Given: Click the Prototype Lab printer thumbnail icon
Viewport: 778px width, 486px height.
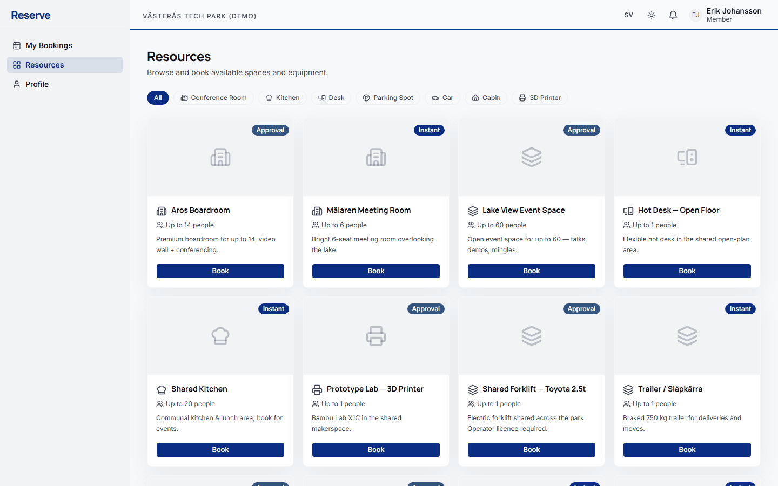Looking at the screenshot, I should 376,336.
